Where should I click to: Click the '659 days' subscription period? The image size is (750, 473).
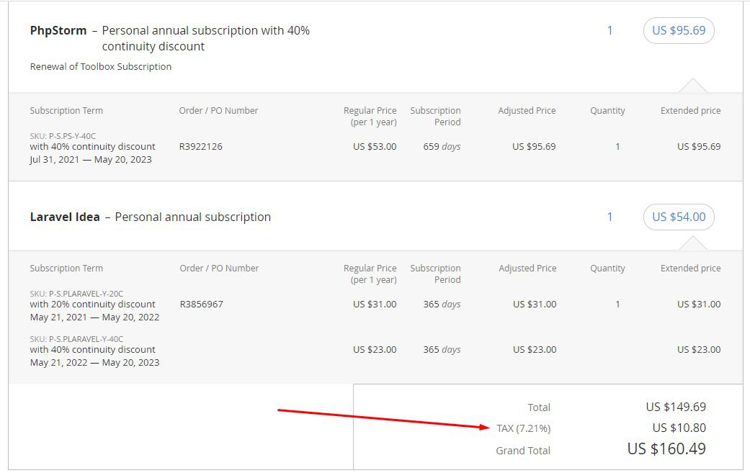tap(442, 147)
